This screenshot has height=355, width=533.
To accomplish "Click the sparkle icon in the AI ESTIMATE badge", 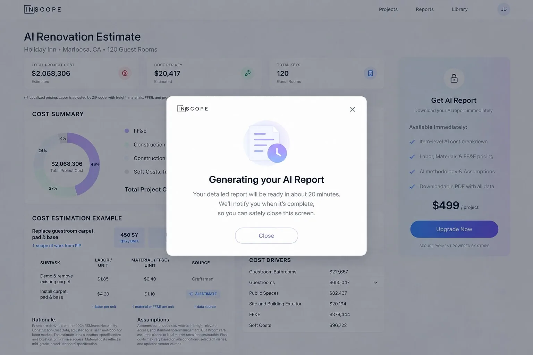I will (x=191, y=294).
